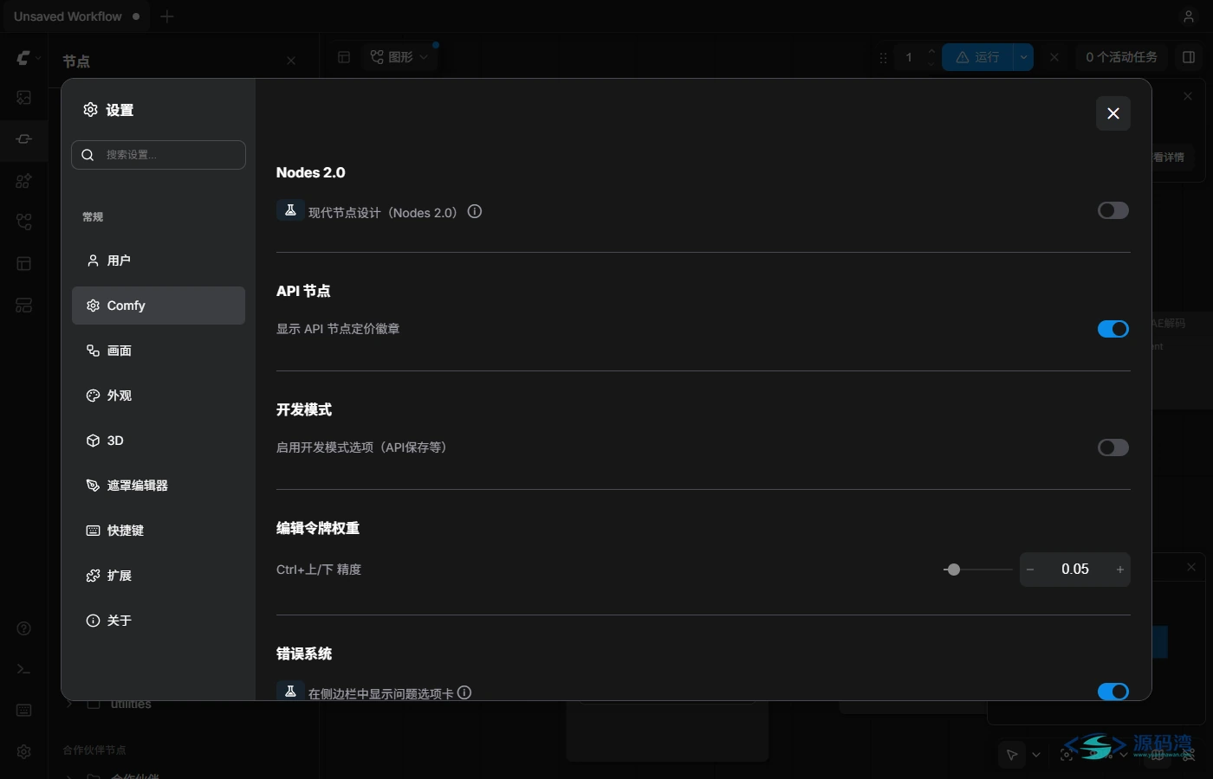Click the 搜索设置 search field

(159, 155)
